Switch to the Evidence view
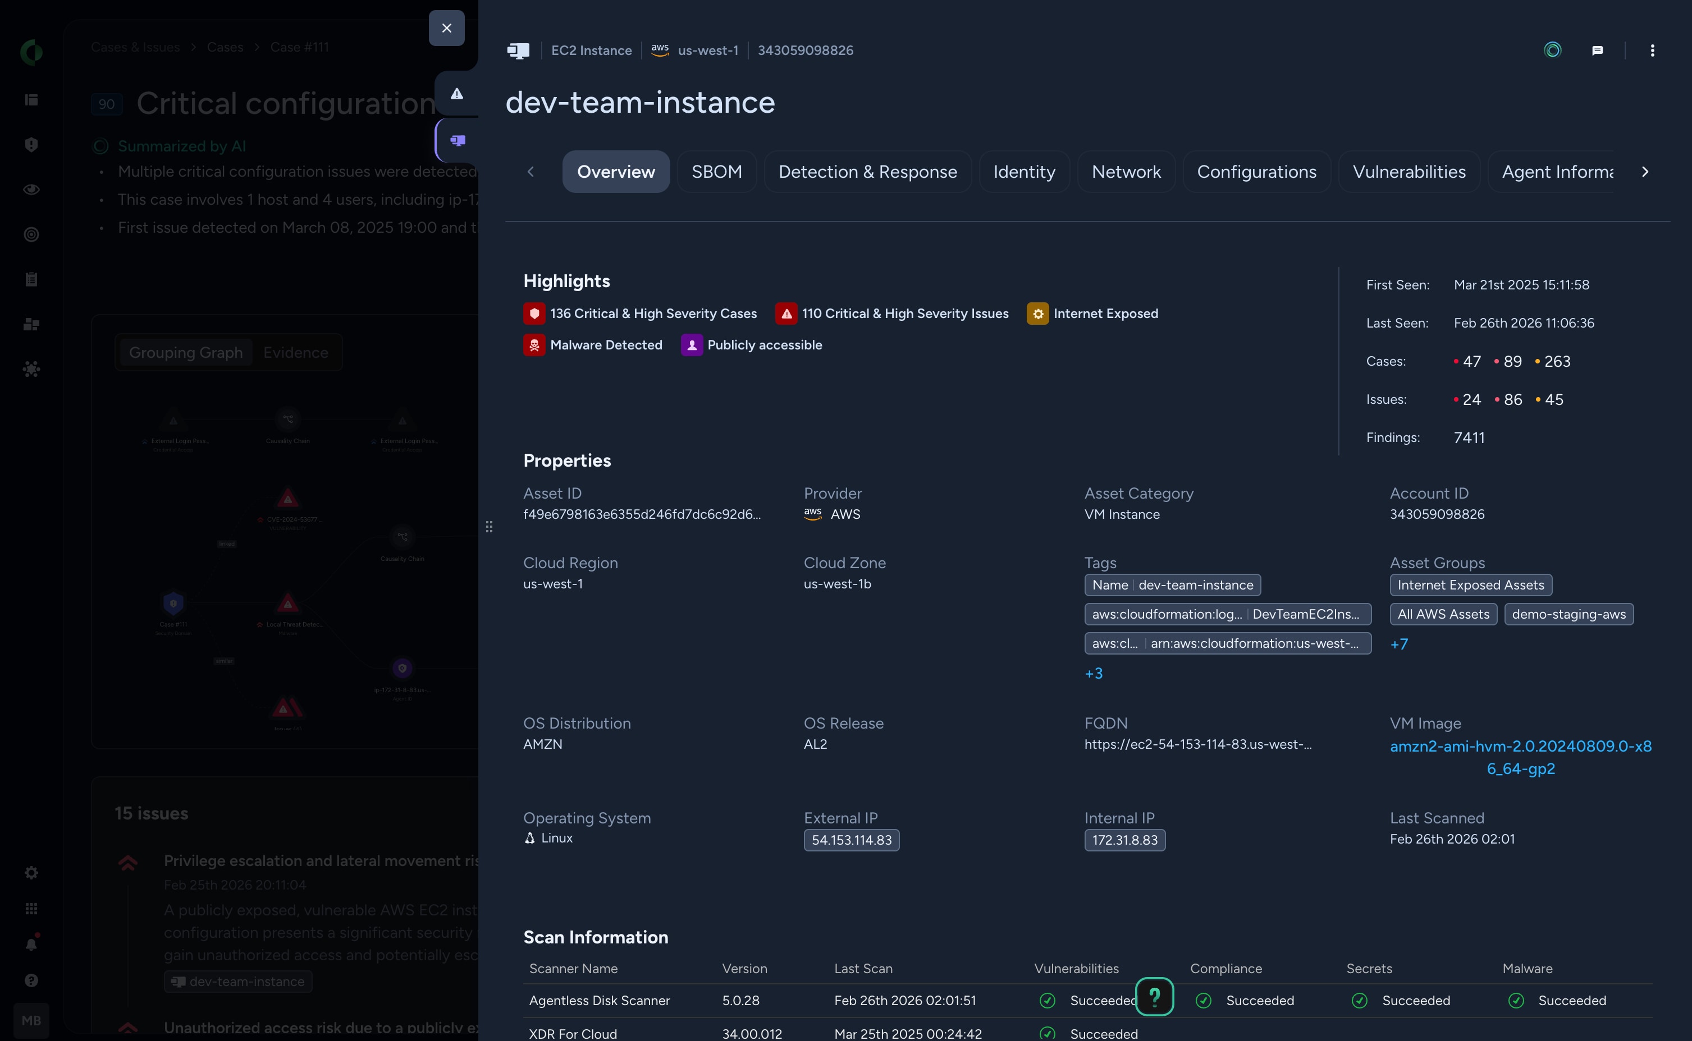Screen dimensions: 1692x1041 295,352
